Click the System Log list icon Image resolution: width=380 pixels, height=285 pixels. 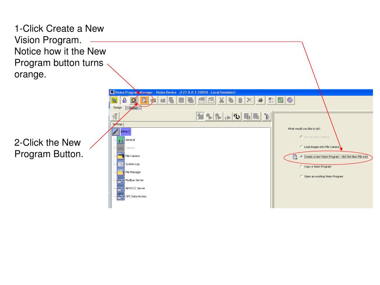121,164
